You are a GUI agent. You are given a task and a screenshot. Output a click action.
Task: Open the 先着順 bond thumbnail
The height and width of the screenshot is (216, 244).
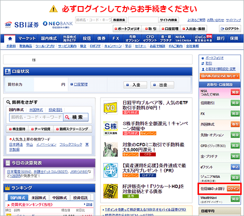(x=110, y=191)
